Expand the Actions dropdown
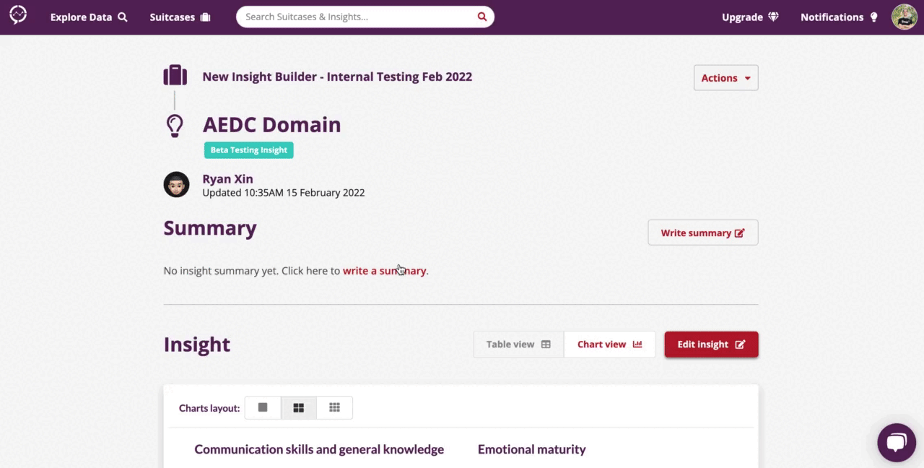The image size is (924, 468). click(x=725, y=78)
